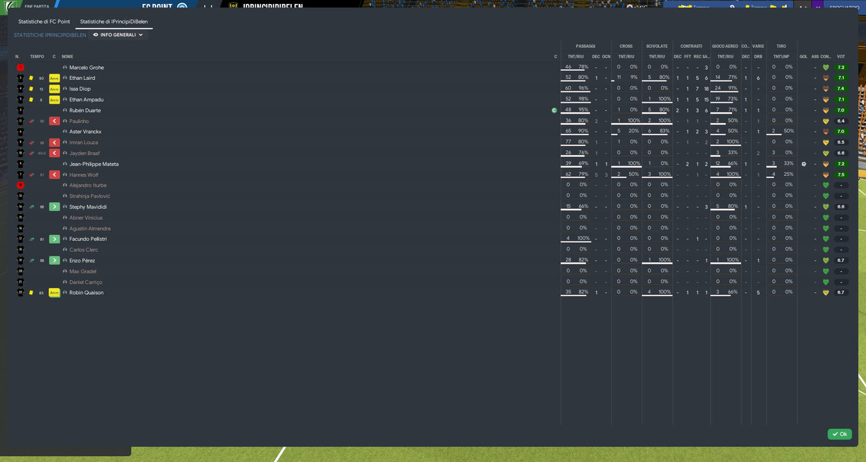Switch to Statistiche di FC Point tab
866x462 pixels.
[x=44, y=22]
